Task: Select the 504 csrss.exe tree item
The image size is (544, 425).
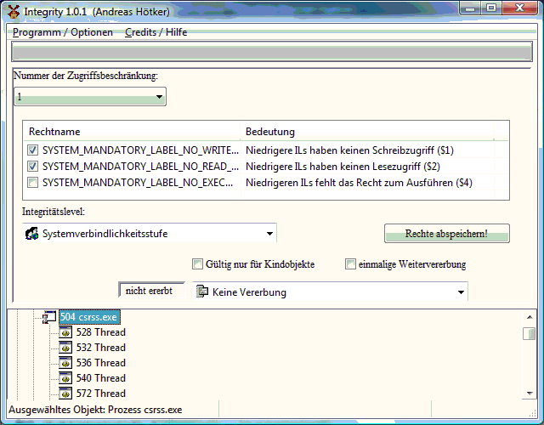Action: (89, 317)
